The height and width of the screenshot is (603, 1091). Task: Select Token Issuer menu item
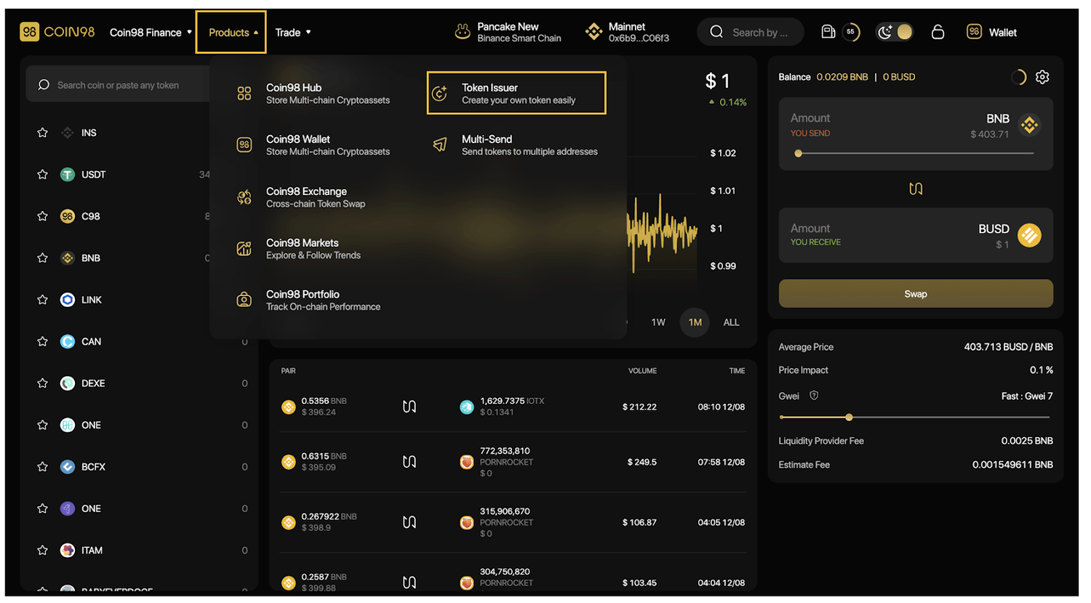516,93
